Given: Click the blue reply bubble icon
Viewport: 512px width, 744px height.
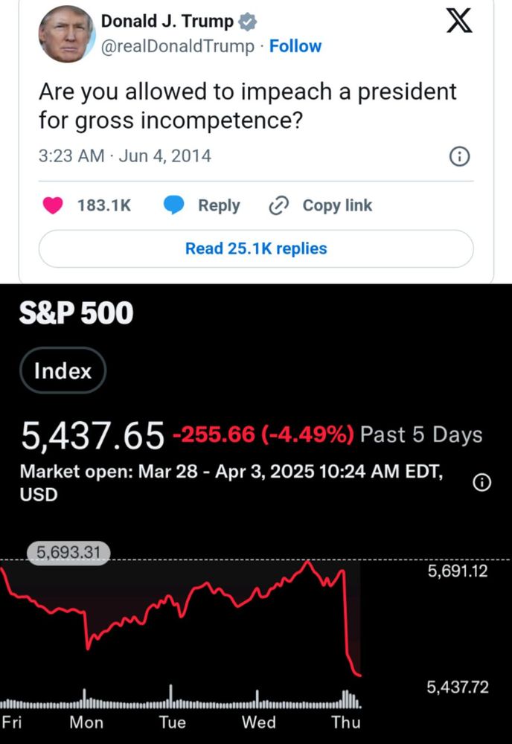Looking at the screenshot, I should point(173,205).
